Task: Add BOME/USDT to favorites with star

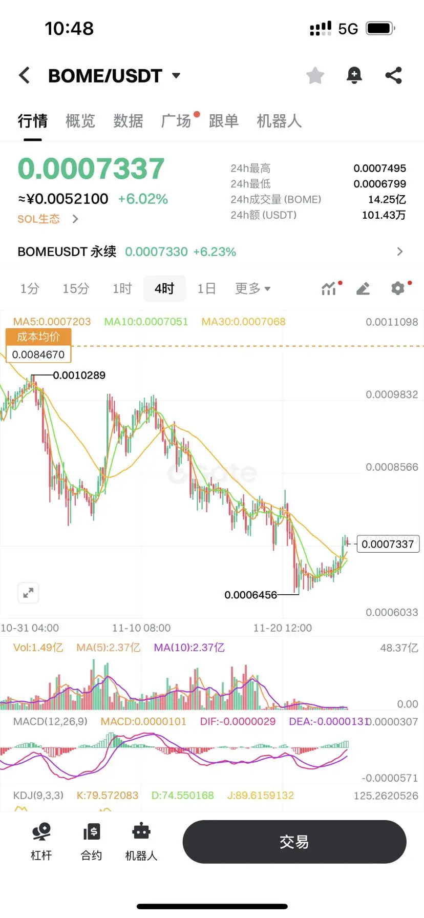Action: pyautogui.click(x=315, y=75)
